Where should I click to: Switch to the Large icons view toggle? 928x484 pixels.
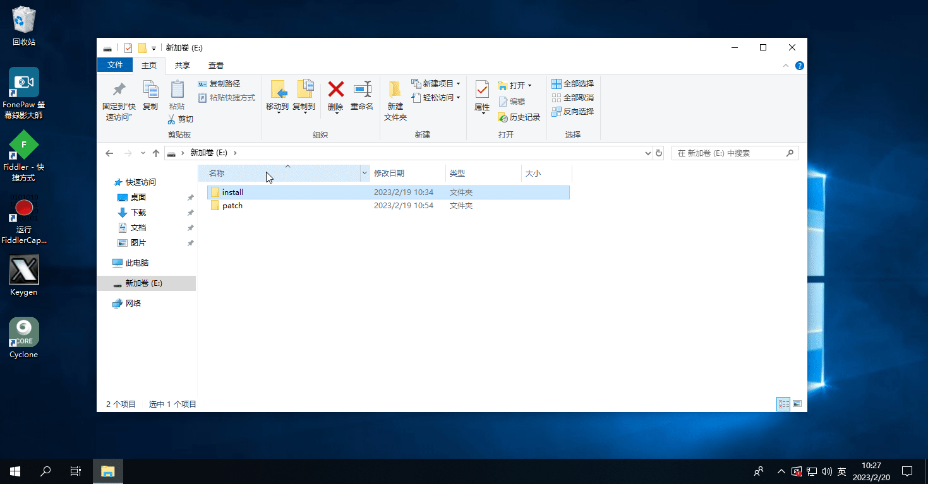coord(797,404)
